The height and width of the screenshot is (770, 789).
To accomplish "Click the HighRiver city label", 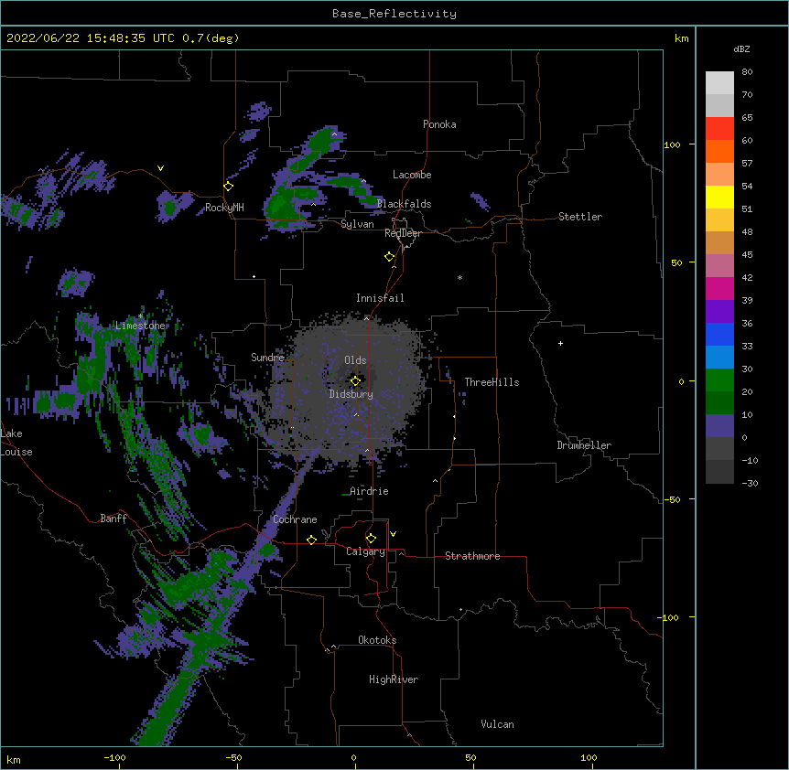I will pyautogui.click(x=394, y=679).
